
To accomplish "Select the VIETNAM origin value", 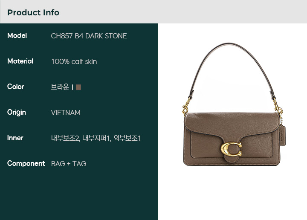I will (x=66, y=113).
